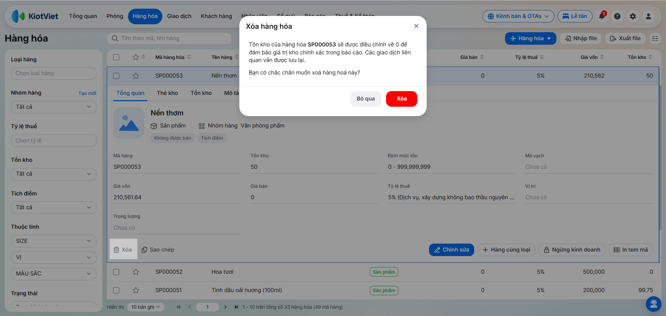The image size is (666, 316).
Task: Open the VỊ attribute dropdown
Action: point(54,257)
